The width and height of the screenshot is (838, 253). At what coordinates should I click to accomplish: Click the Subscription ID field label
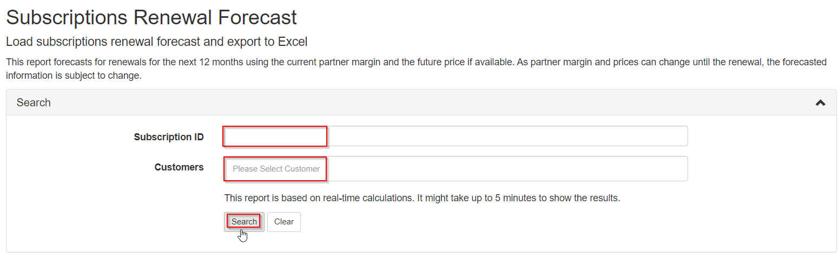(169, 137)
